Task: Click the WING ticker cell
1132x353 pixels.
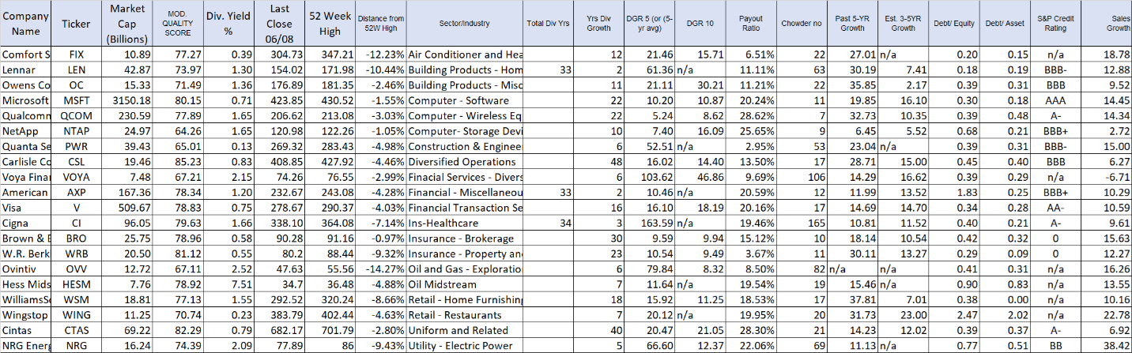Action: (x=77, y=314)
